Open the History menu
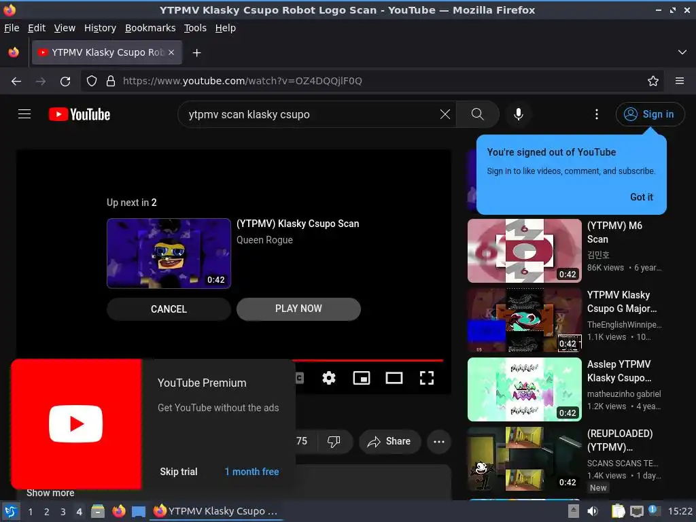Image resolution: width=696 pixels, height=522 pixels. (100, 28)
